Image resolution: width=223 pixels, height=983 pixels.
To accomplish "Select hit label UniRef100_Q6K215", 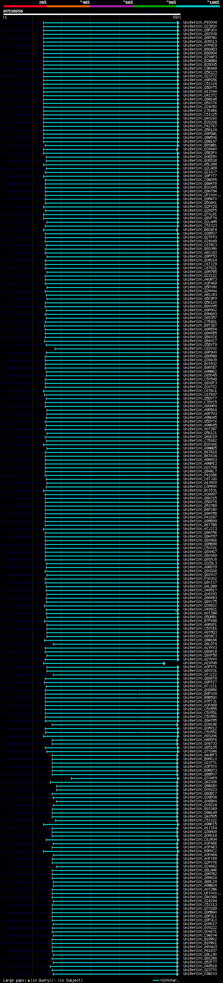I will 200,498.
